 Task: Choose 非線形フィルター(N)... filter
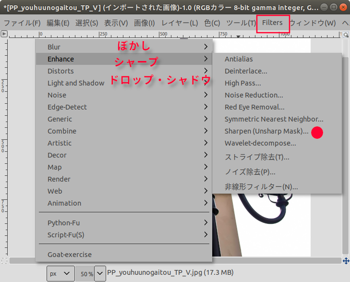[277, 187]
